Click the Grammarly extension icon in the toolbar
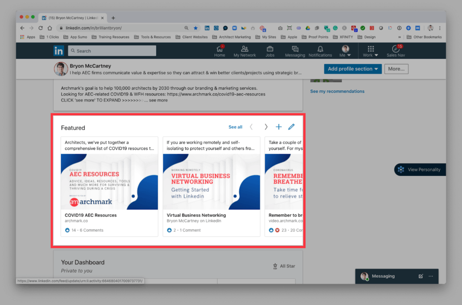This screenshot has height=305, width=462. [x=335, y=28]
